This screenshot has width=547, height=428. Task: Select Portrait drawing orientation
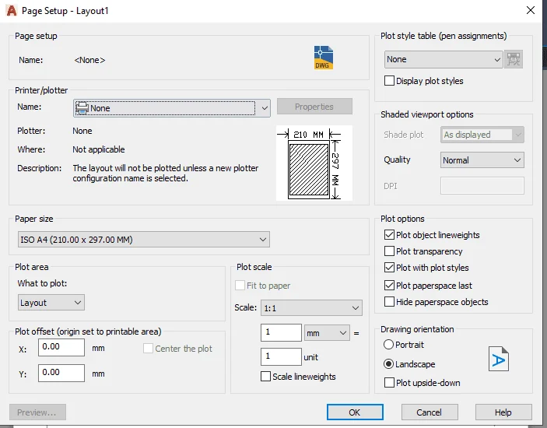[388, 345]
